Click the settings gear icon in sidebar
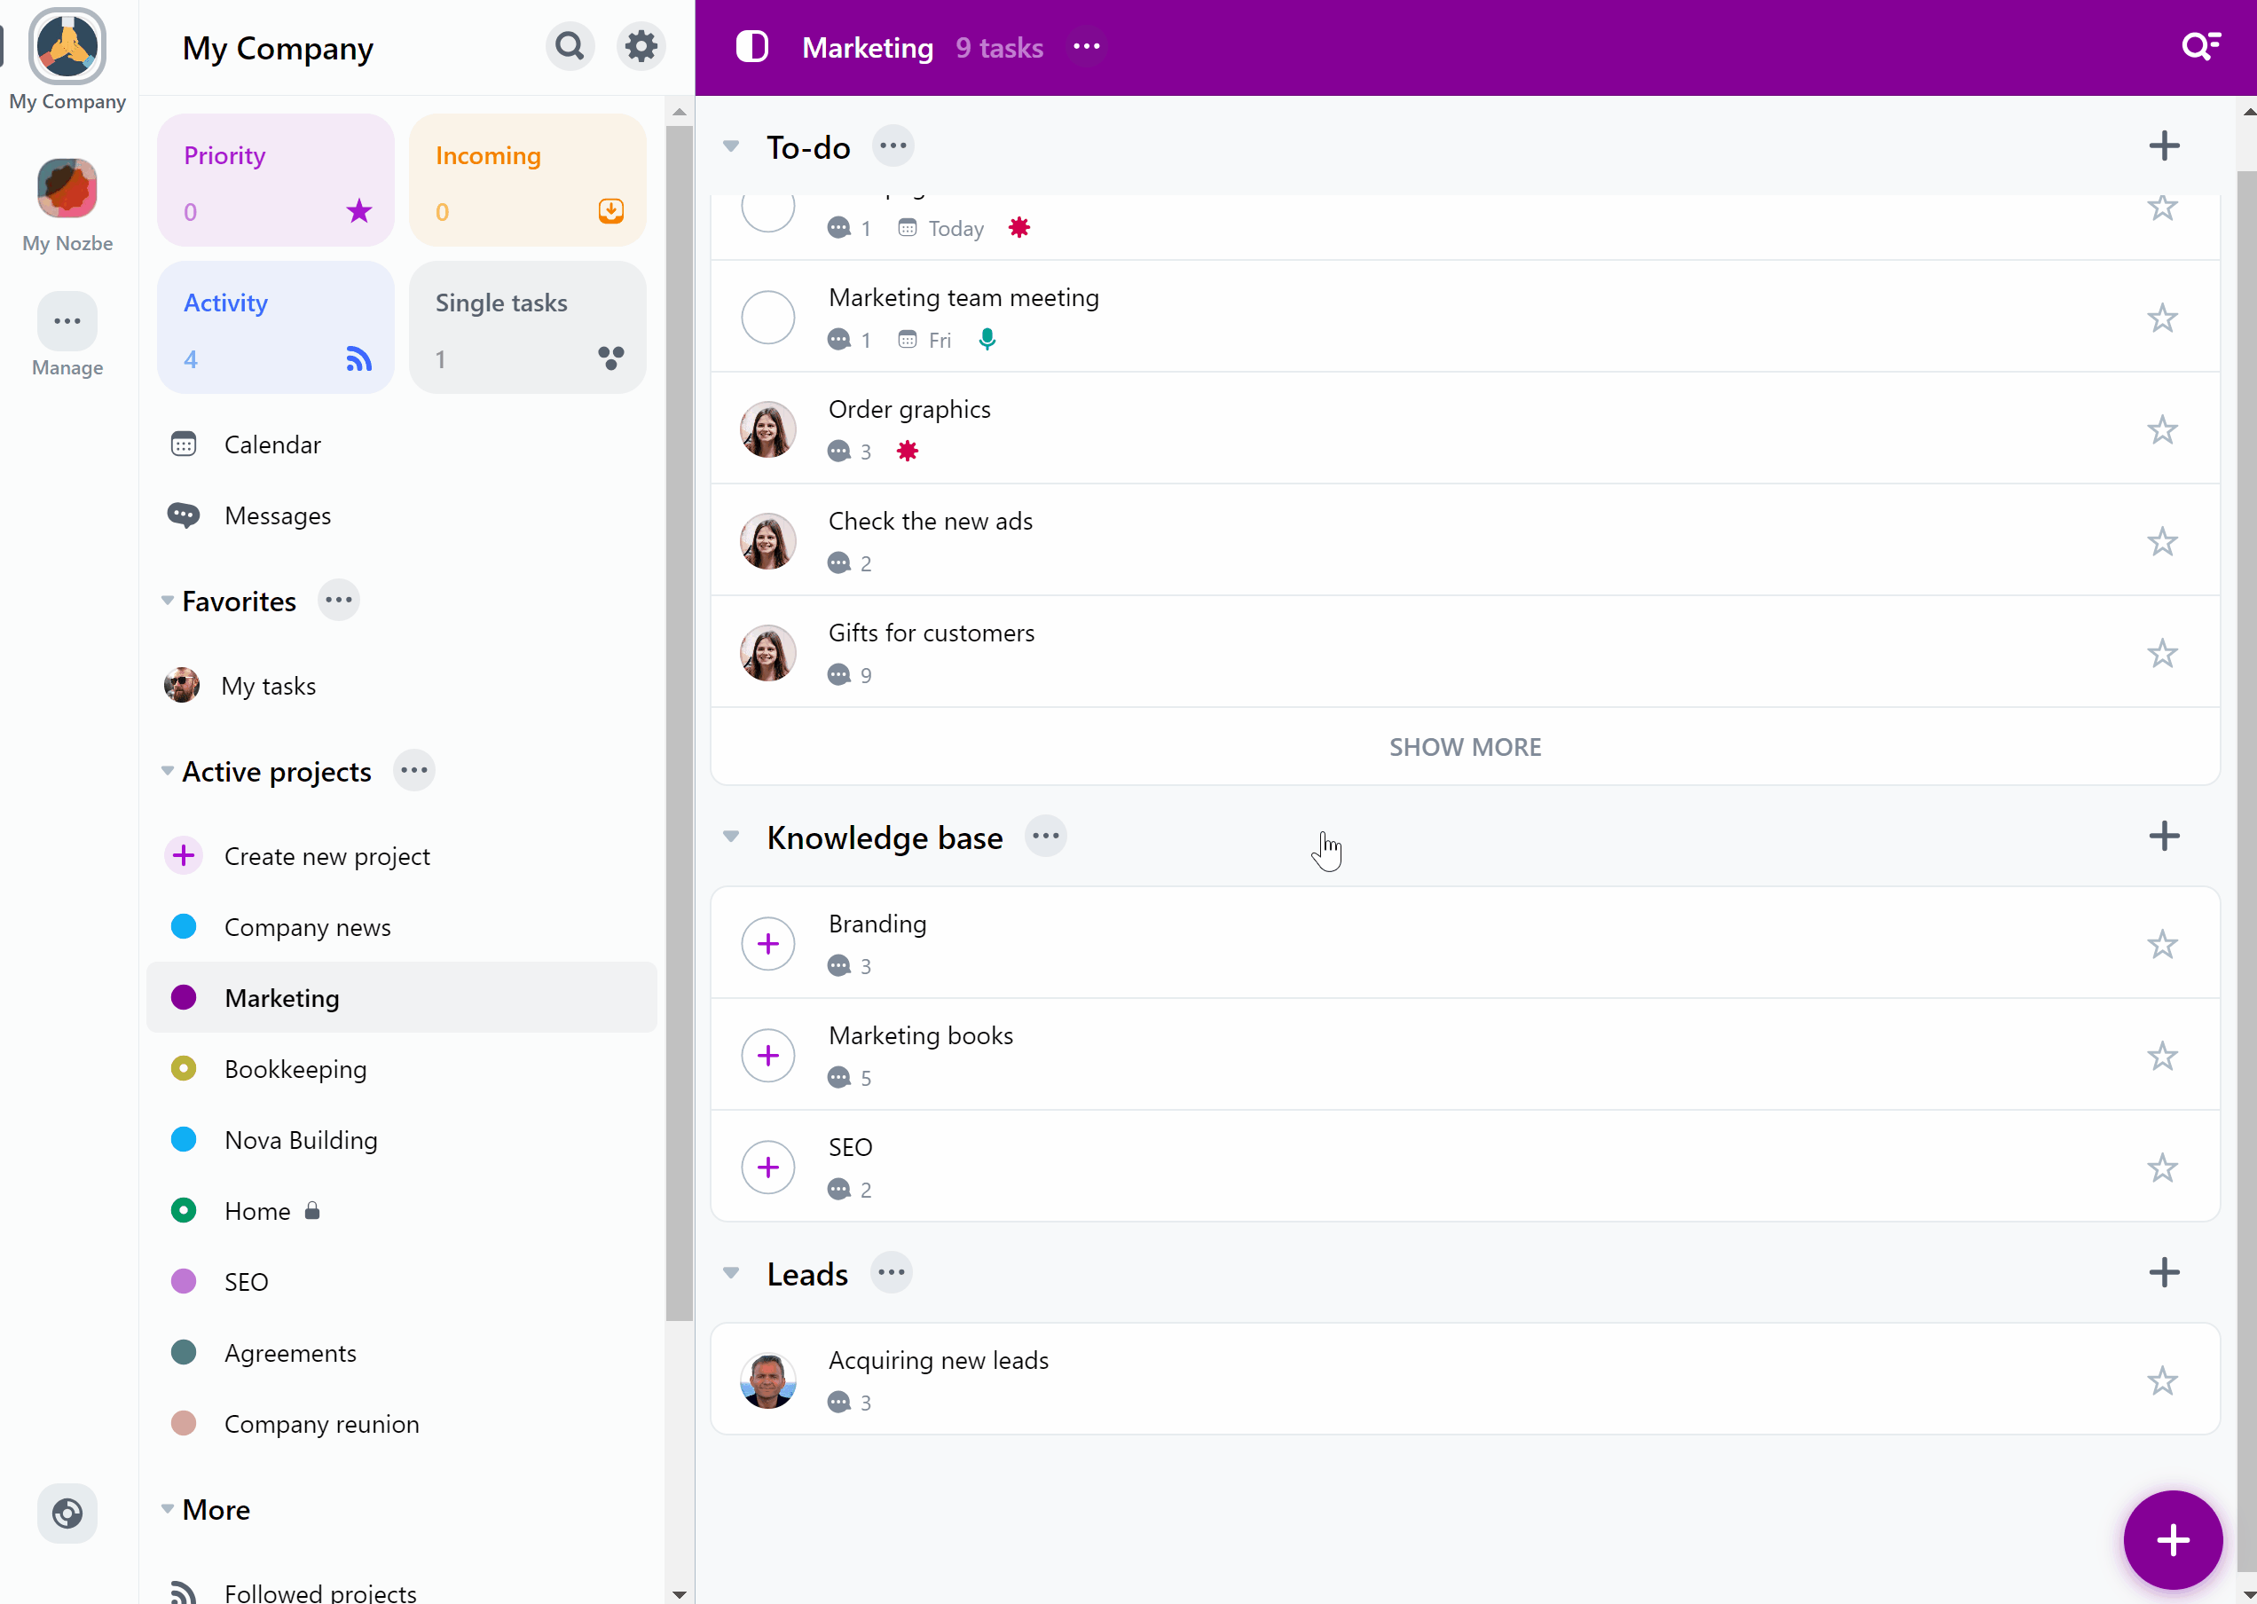The width and height of the screenshot is (2257, 1604). pyautogui.click(x=639, y=45)
